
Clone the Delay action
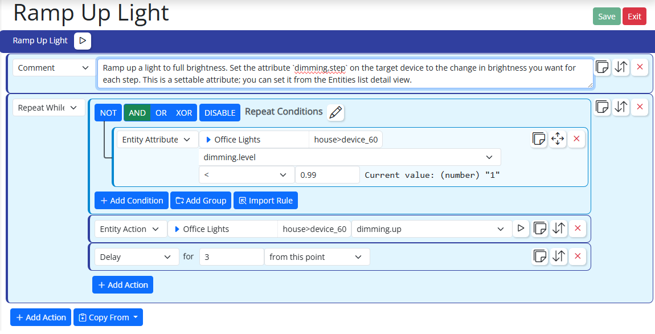pyautogui.click(x=540, y=256)
